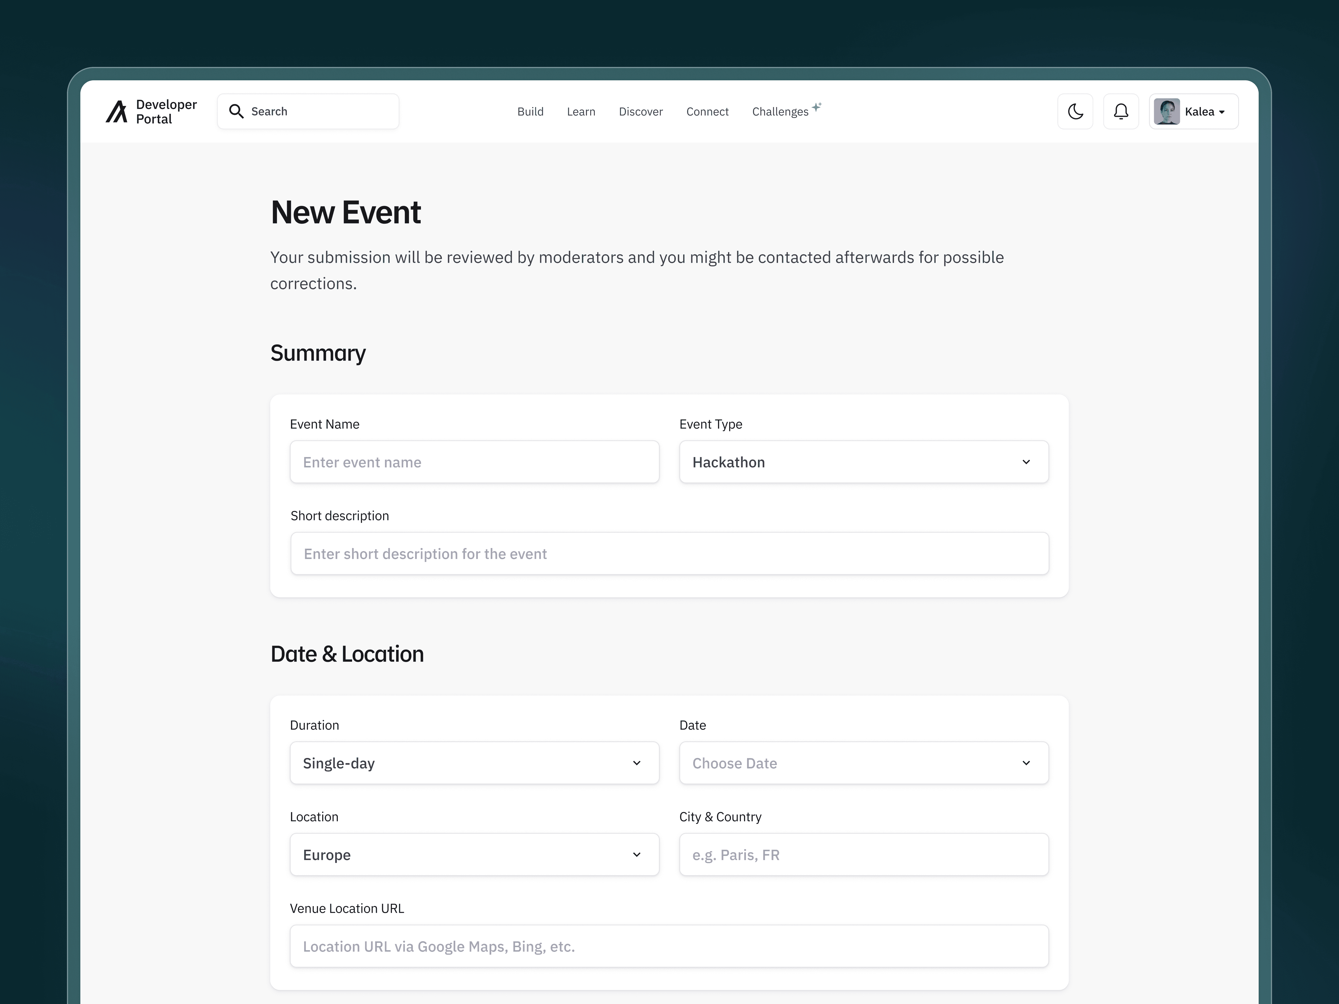Expand the Location Europe dropdown
The width and height of the screenshot is (1339, 1004).
[474, 855]
